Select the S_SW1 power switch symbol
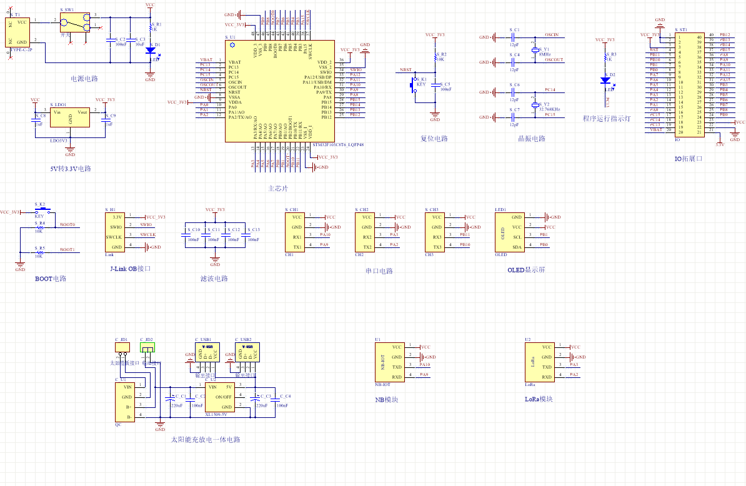 [x=75, y=22]
